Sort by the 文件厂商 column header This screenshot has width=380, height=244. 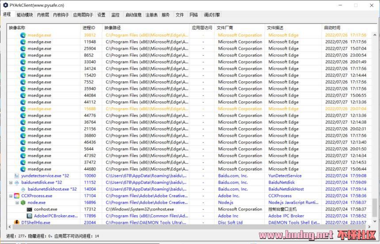pos(239,28)
